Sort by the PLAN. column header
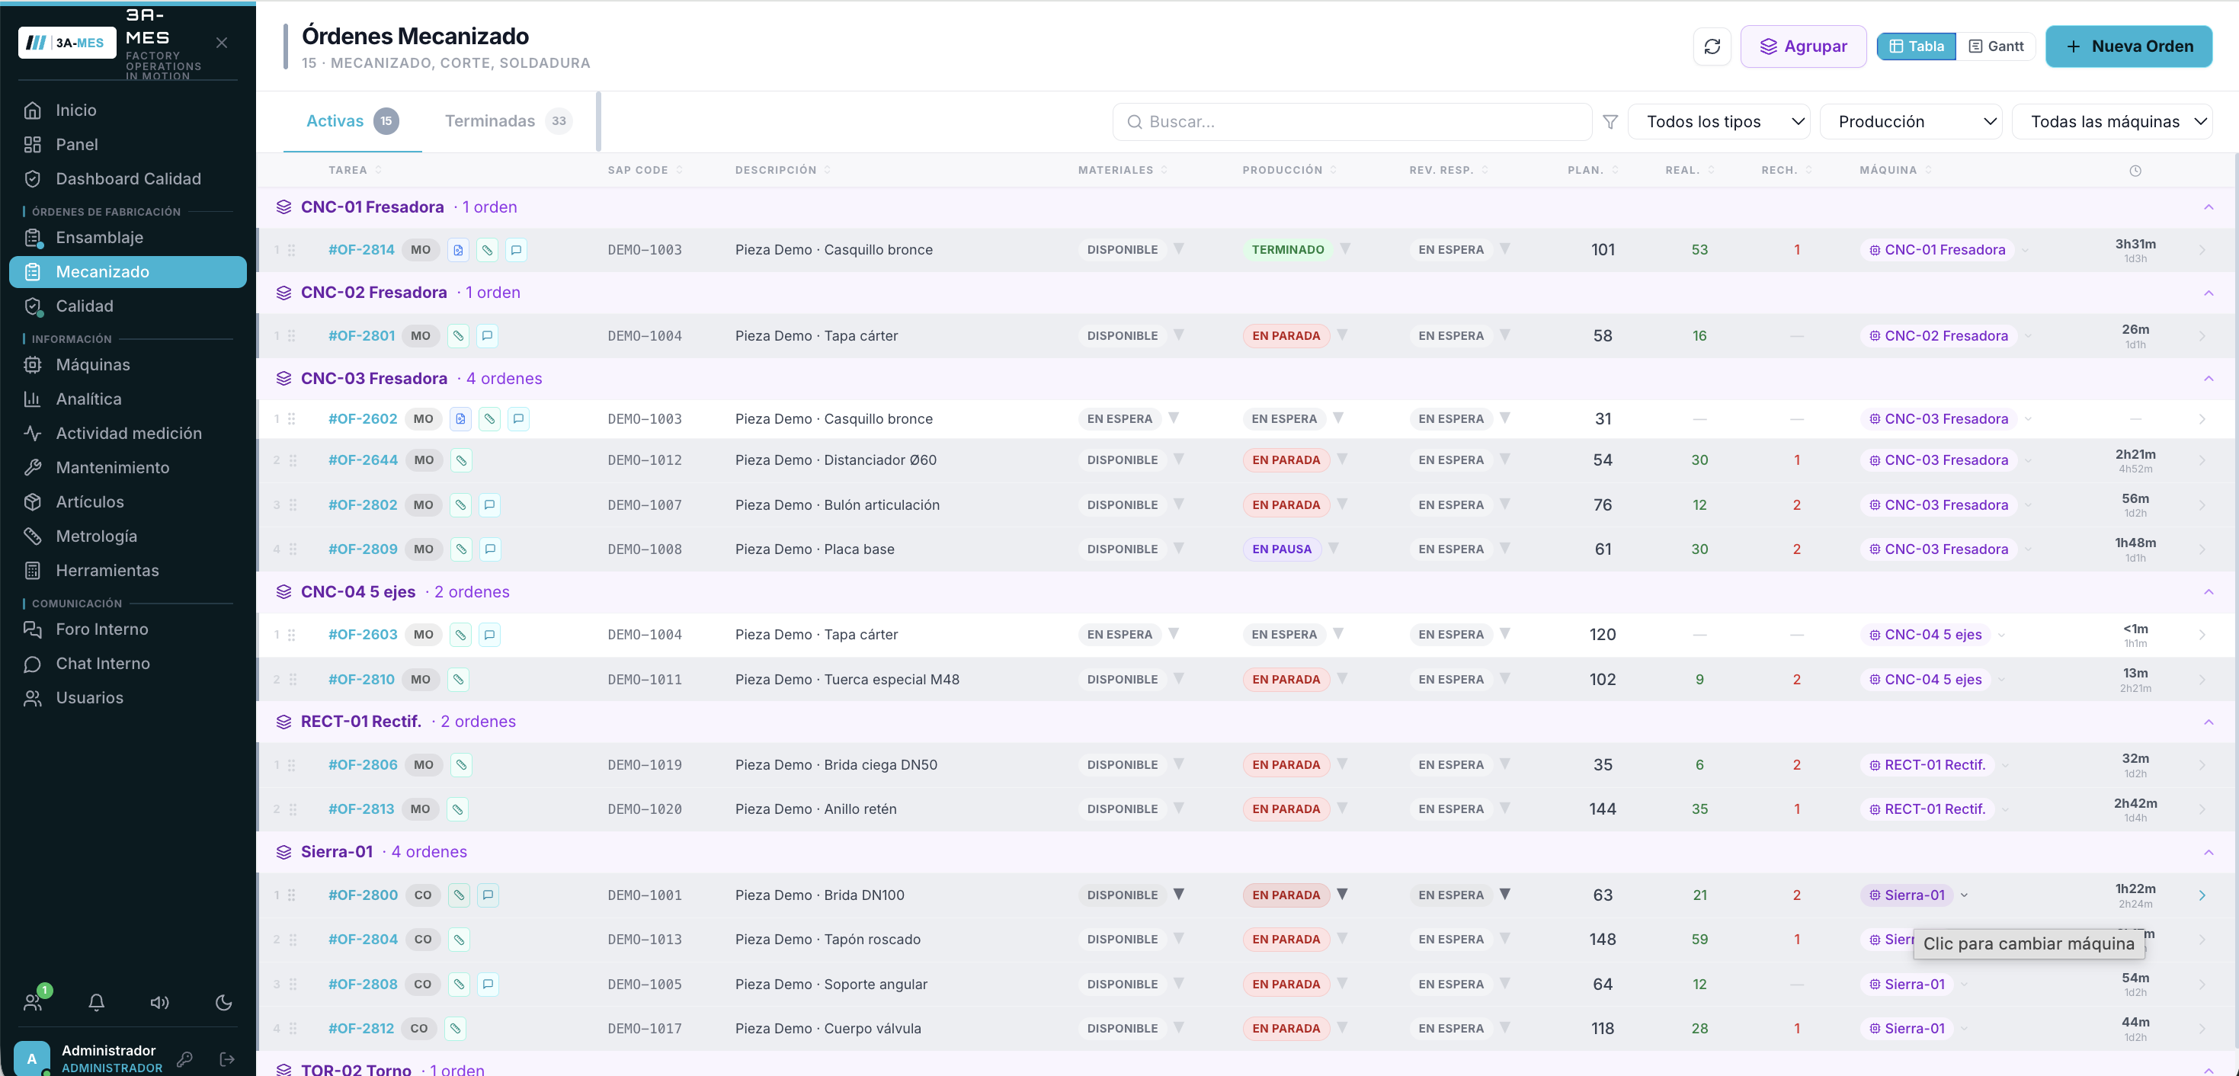 coord(1594,171)
